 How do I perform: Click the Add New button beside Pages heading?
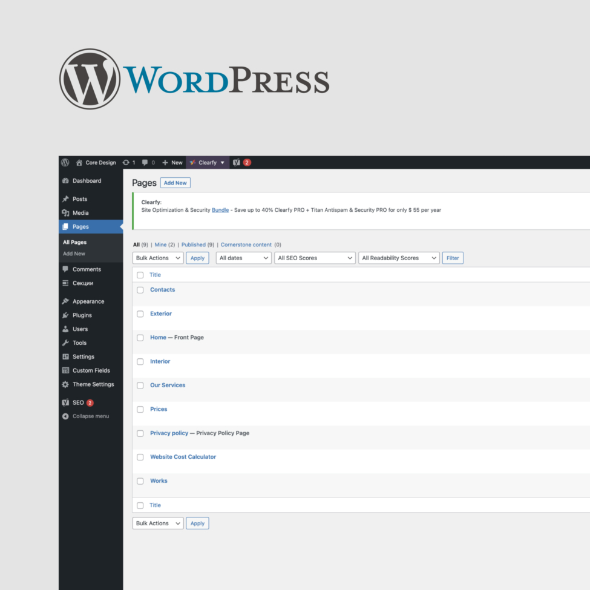[175, 183]
